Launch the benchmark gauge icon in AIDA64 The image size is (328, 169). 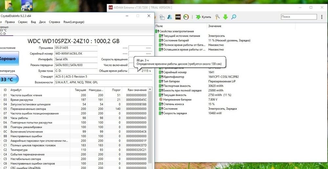pos(186,17)
